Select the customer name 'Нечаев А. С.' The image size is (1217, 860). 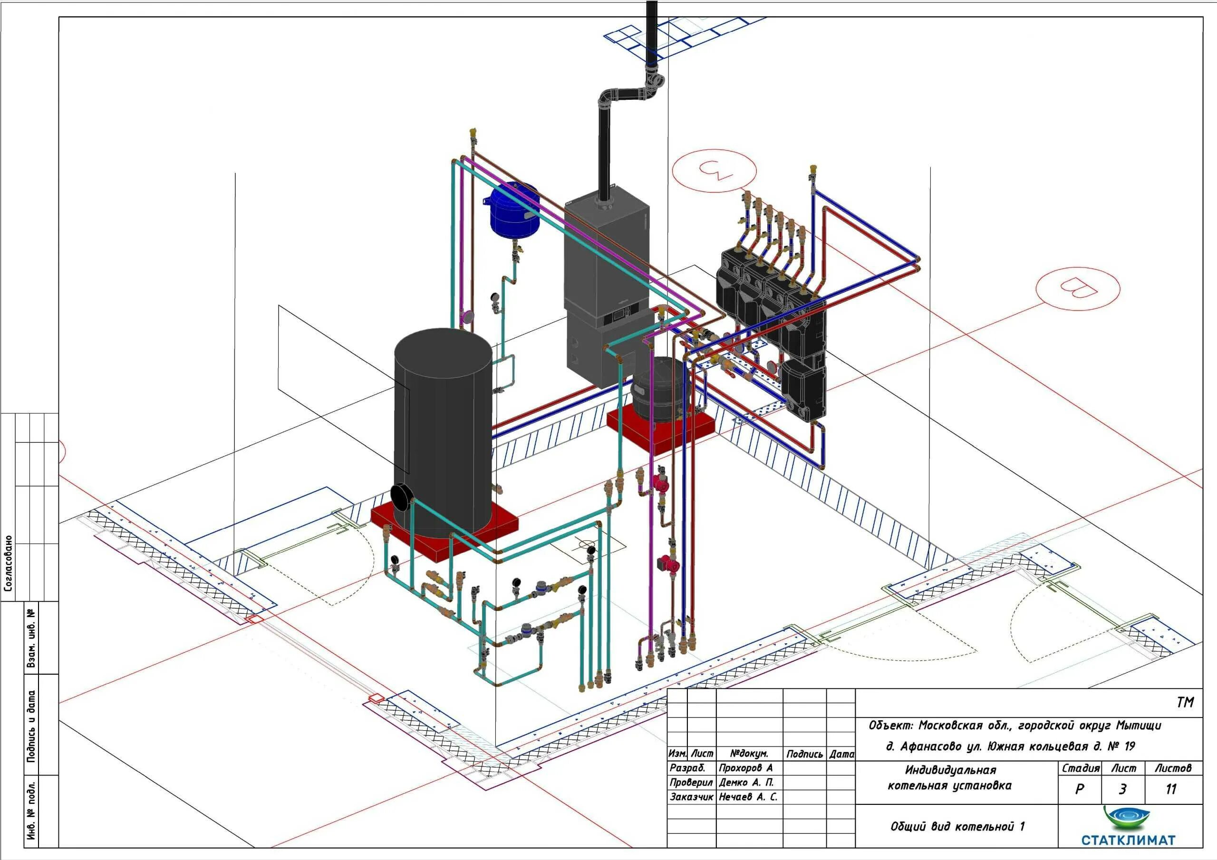click(x=748, y=797)
